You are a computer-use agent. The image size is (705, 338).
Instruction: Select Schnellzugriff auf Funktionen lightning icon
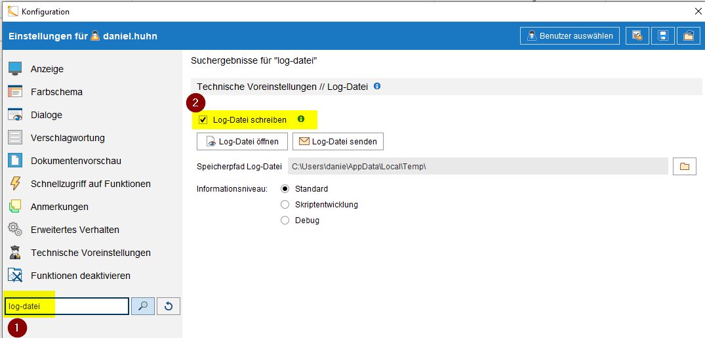click(x=15, y=184)
